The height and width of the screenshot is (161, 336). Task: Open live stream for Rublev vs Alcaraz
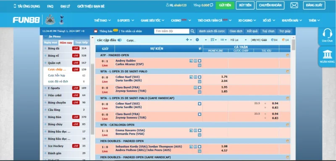pos(191,61)
